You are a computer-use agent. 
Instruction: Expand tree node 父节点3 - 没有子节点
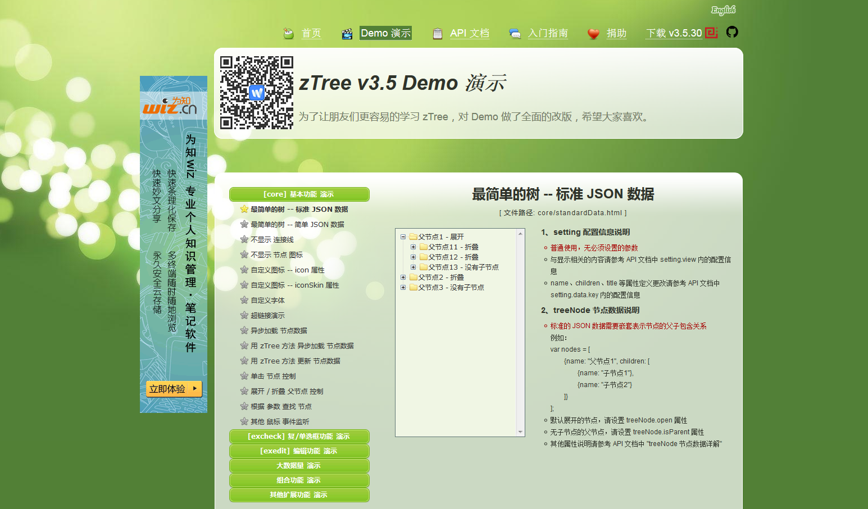(x=403, y=288)
